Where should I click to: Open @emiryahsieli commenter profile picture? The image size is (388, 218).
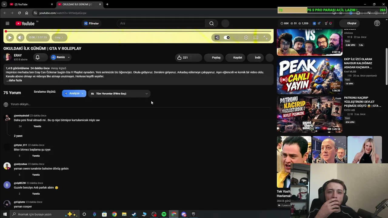[x=7, y=118]
